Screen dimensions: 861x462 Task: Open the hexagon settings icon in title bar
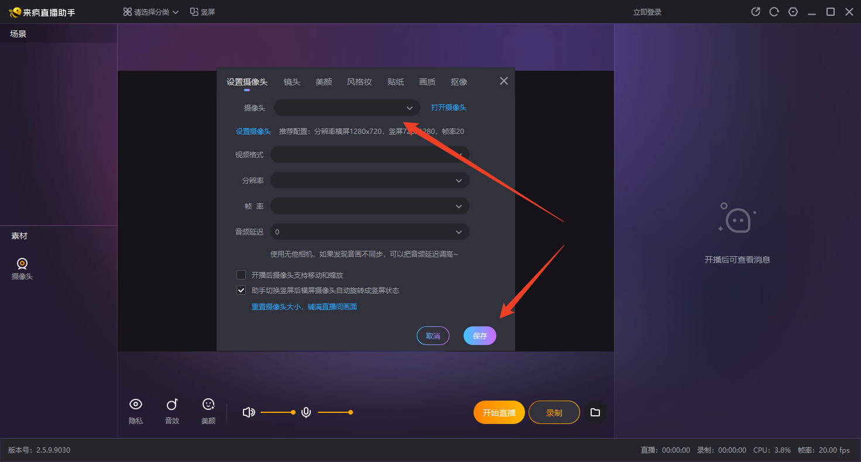(x=793, y=11)
